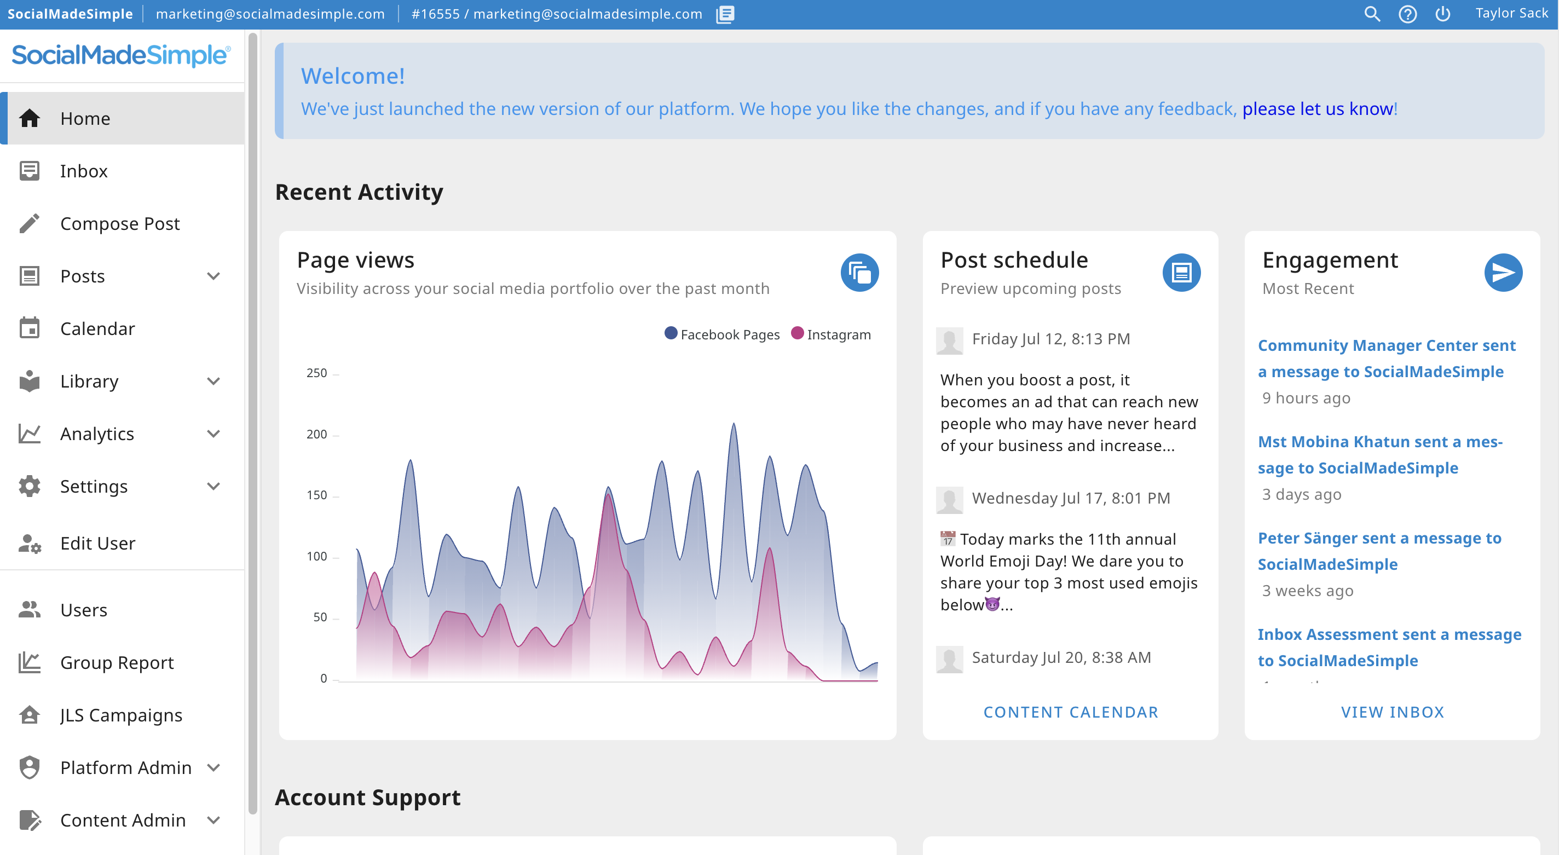Image resolution: width=1559 pixels, height=855 pixels.
Task: Click the notes icon beside account #16555
Action: click(x=725, y=14)
